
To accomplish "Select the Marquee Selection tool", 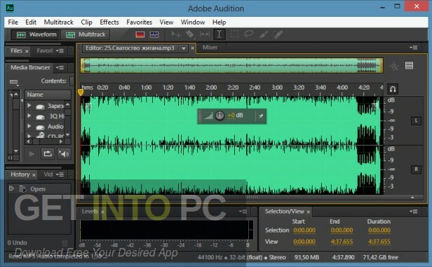I will click(234, 34).
